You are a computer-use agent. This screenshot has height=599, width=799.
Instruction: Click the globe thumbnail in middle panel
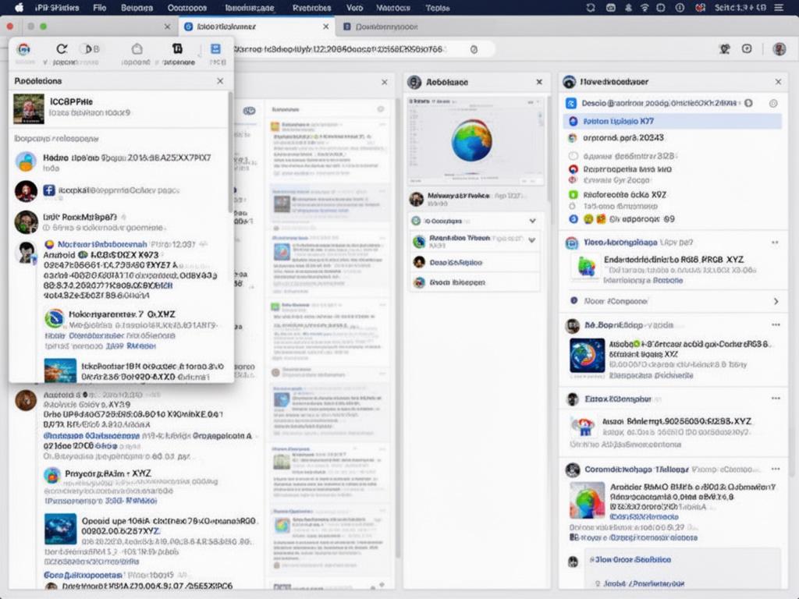pos(472,140)
